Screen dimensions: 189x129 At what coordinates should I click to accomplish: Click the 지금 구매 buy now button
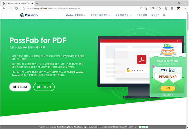click(x=44, y=87)
